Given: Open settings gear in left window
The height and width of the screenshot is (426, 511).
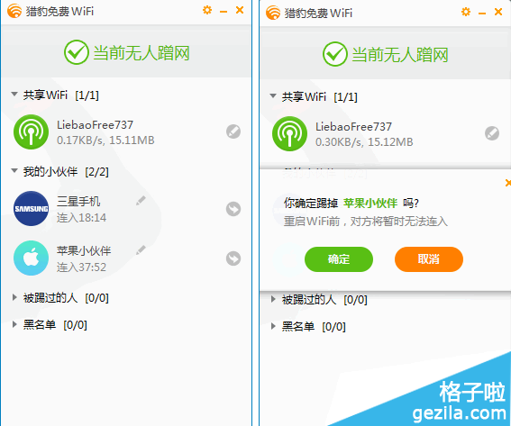Looking at the screenshot, I should [x=207, y=10].
